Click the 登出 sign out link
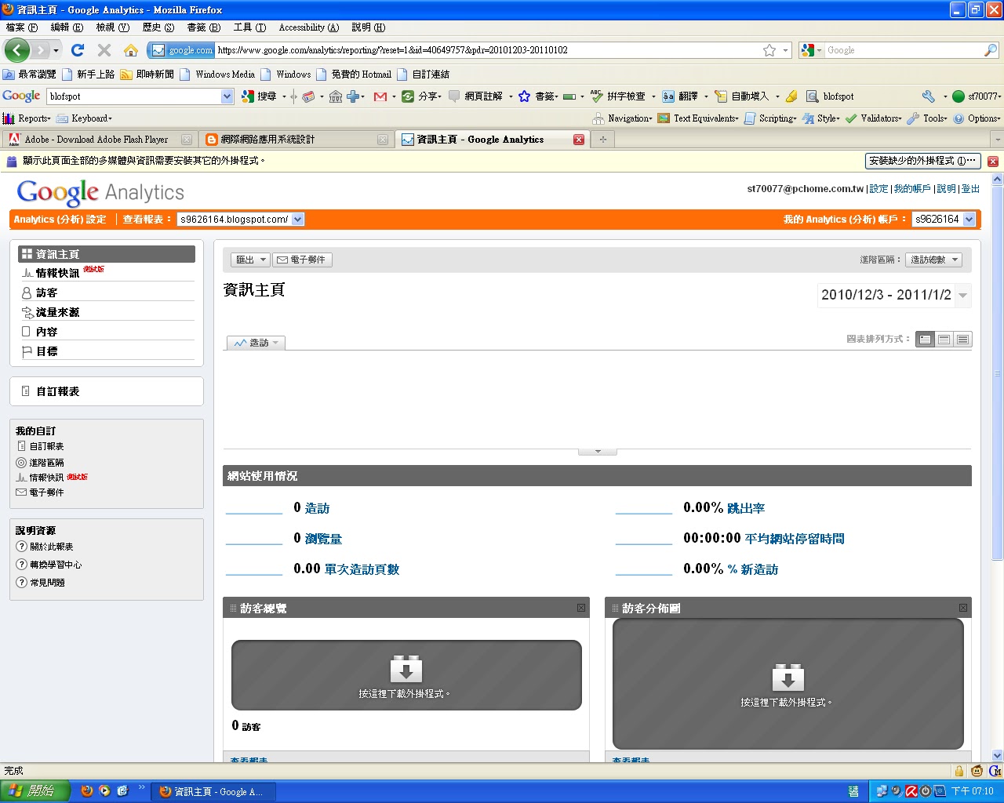This screenshot has height=803, width=1004. 970,189
